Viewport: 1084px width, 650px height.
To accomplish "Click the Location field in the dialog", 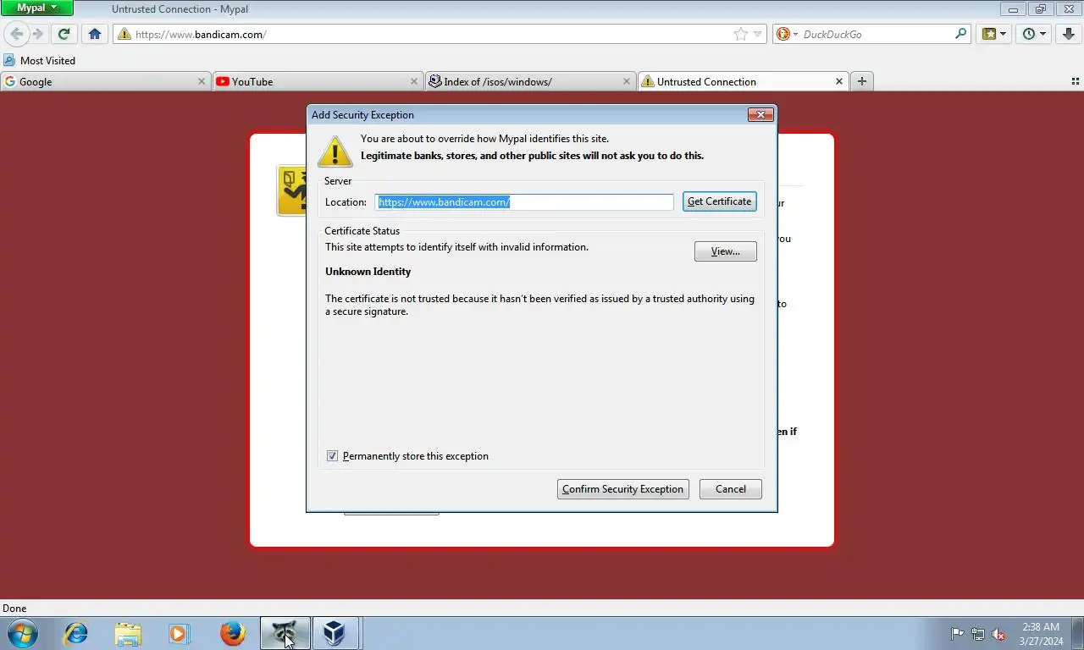I will point(524,201).
